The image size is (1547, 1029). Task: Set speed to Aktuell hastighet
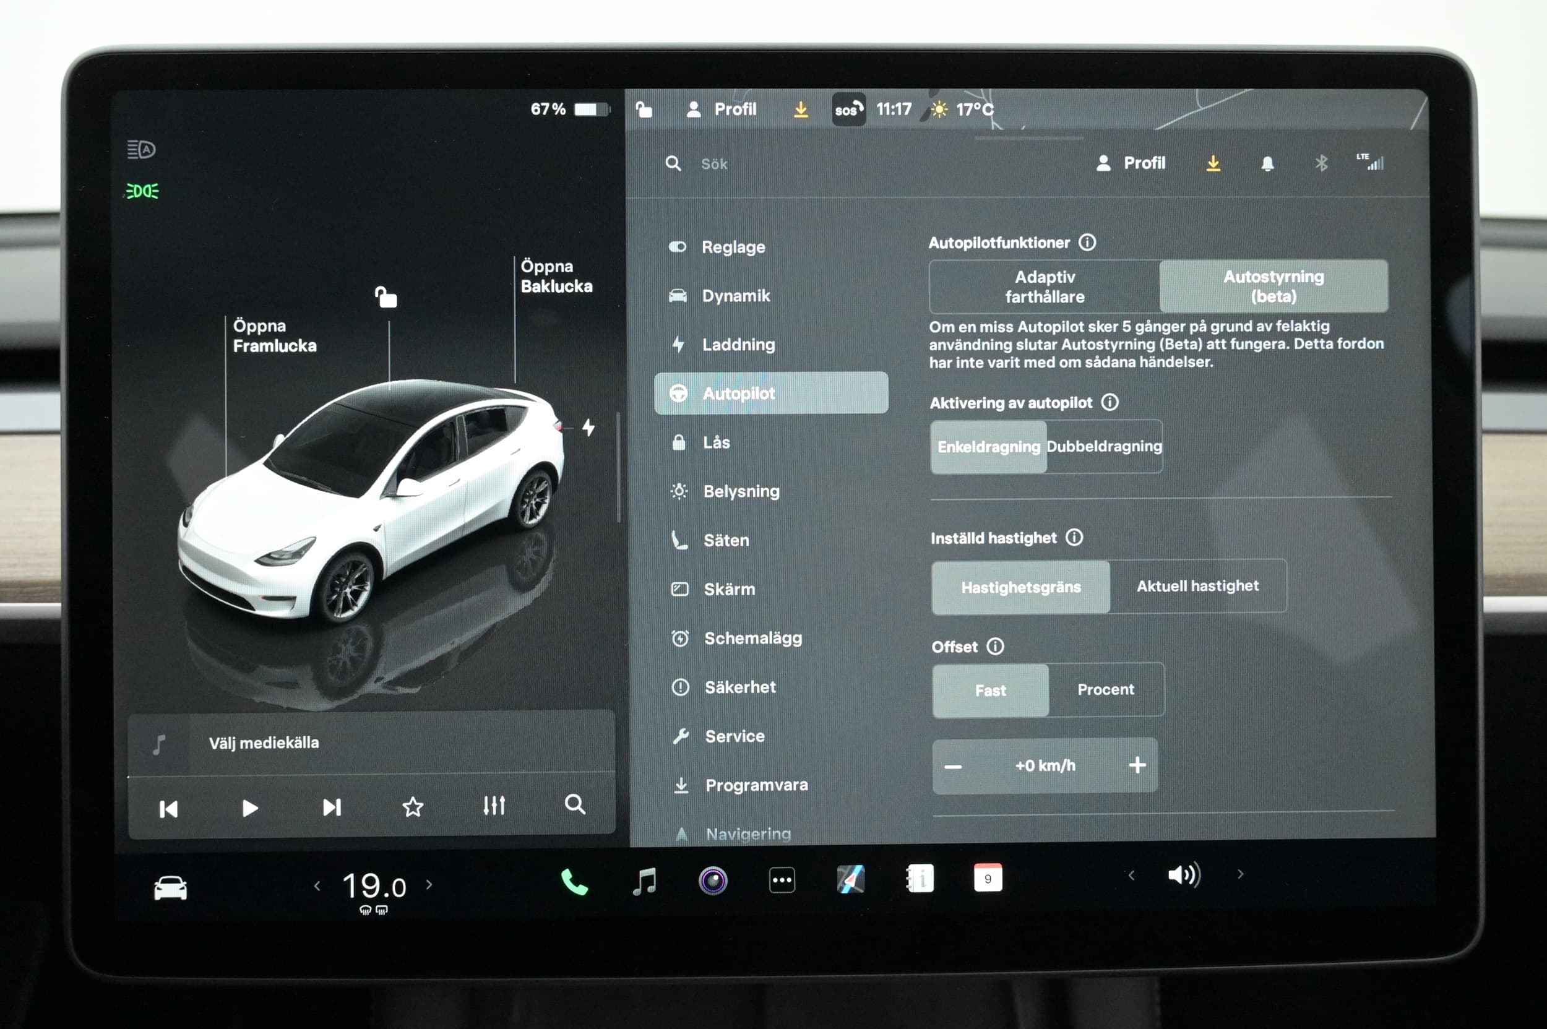click(x=1198, y=586)
